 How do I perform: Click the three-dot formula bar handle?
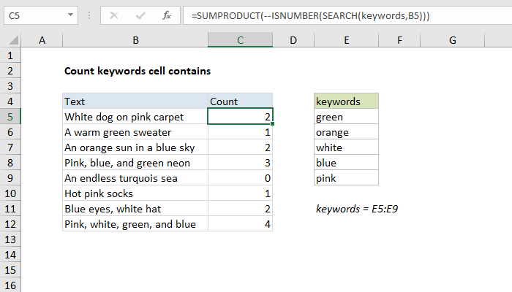pyautogui.click(x=89, y=15)
